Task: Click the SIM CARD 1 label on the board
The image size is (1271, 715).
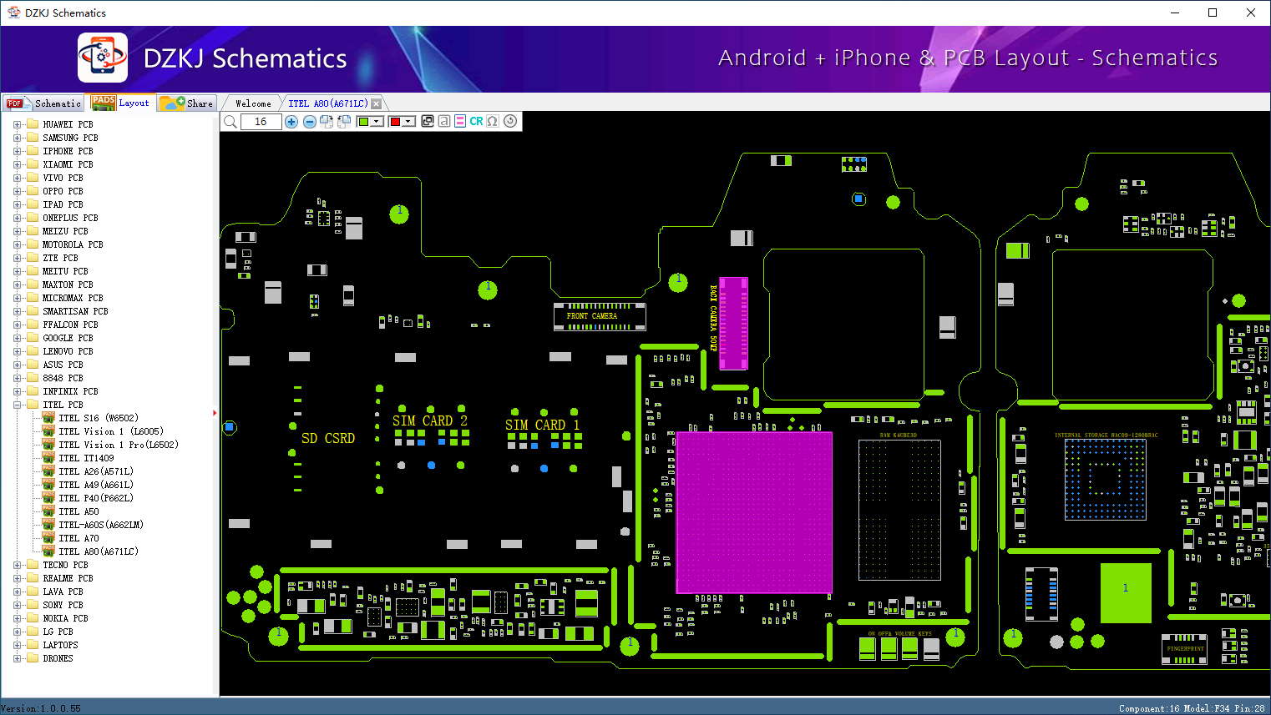Action: (x=542, y=425)
